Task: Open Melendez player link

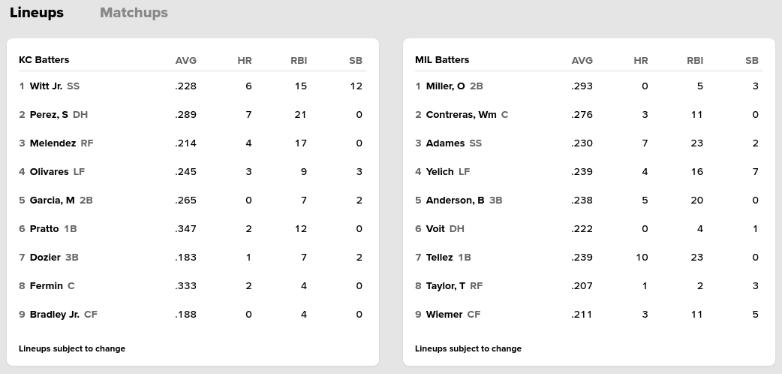Action: 53,143
